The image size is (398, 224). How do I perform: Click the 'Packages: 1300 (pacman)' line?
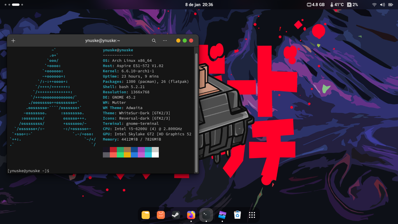[x=146, y=81]
